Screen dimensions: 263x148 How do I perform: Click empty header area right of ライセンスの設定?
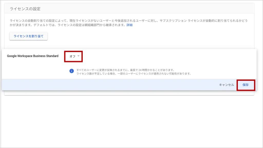154,9
